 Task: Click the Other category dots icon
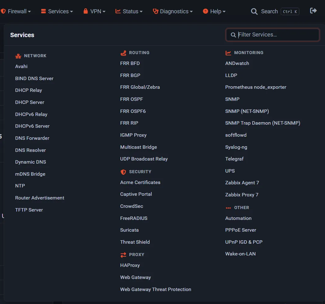tap(228, 208)
